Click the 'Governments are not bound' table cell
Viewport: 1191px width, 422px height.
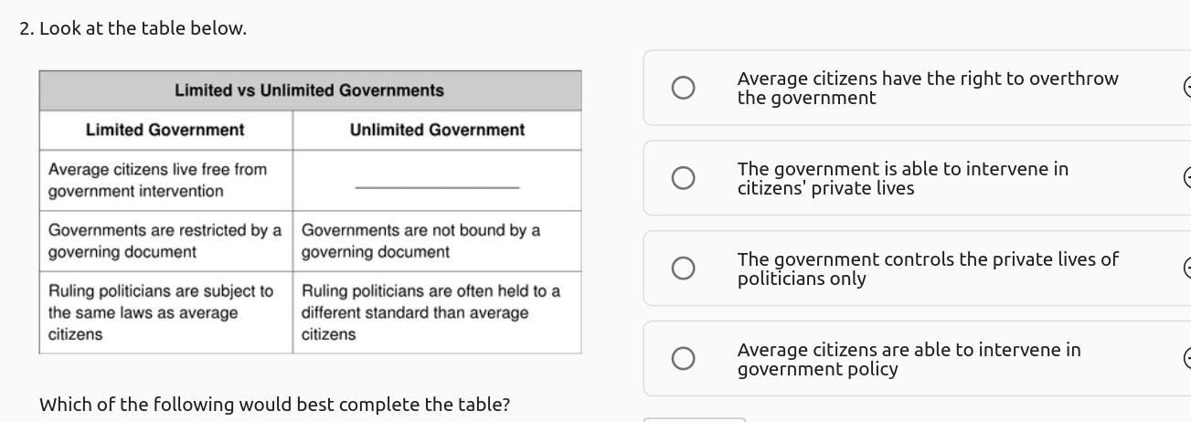420,241
